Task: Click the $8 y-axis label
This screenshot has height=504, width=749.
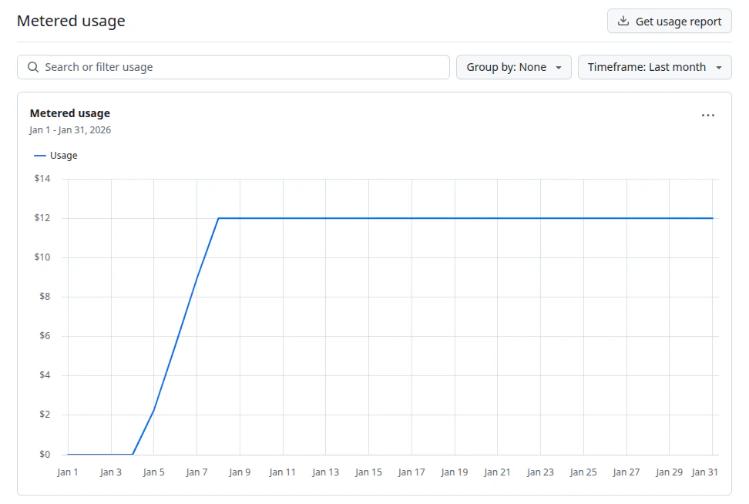Action: [x=45, y=296]
